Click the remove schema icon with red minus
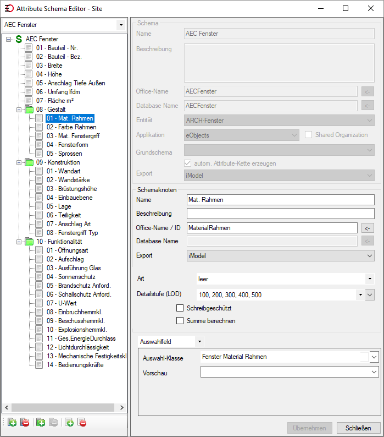Screen dimensions: 384x437 25,422
